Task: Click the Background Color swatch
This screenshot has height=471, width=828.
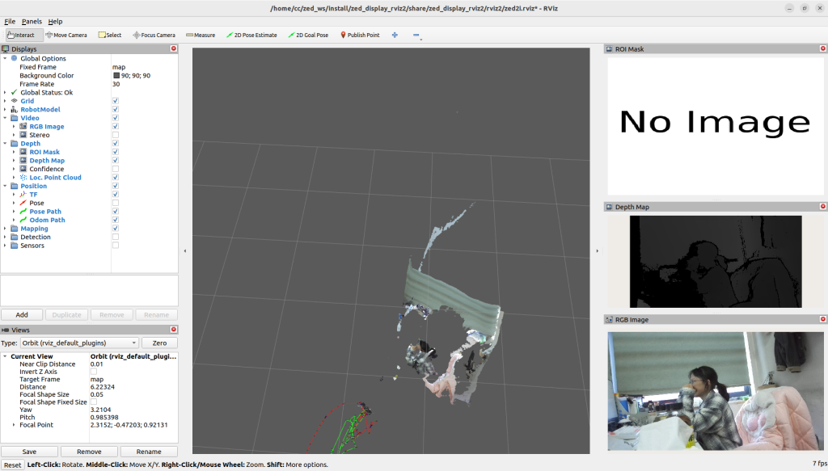Action: [116, 76]
